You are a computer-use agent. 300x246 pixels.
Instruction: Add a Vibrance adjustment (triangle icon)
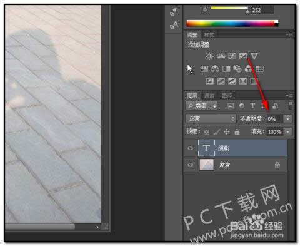click(254, 56)
